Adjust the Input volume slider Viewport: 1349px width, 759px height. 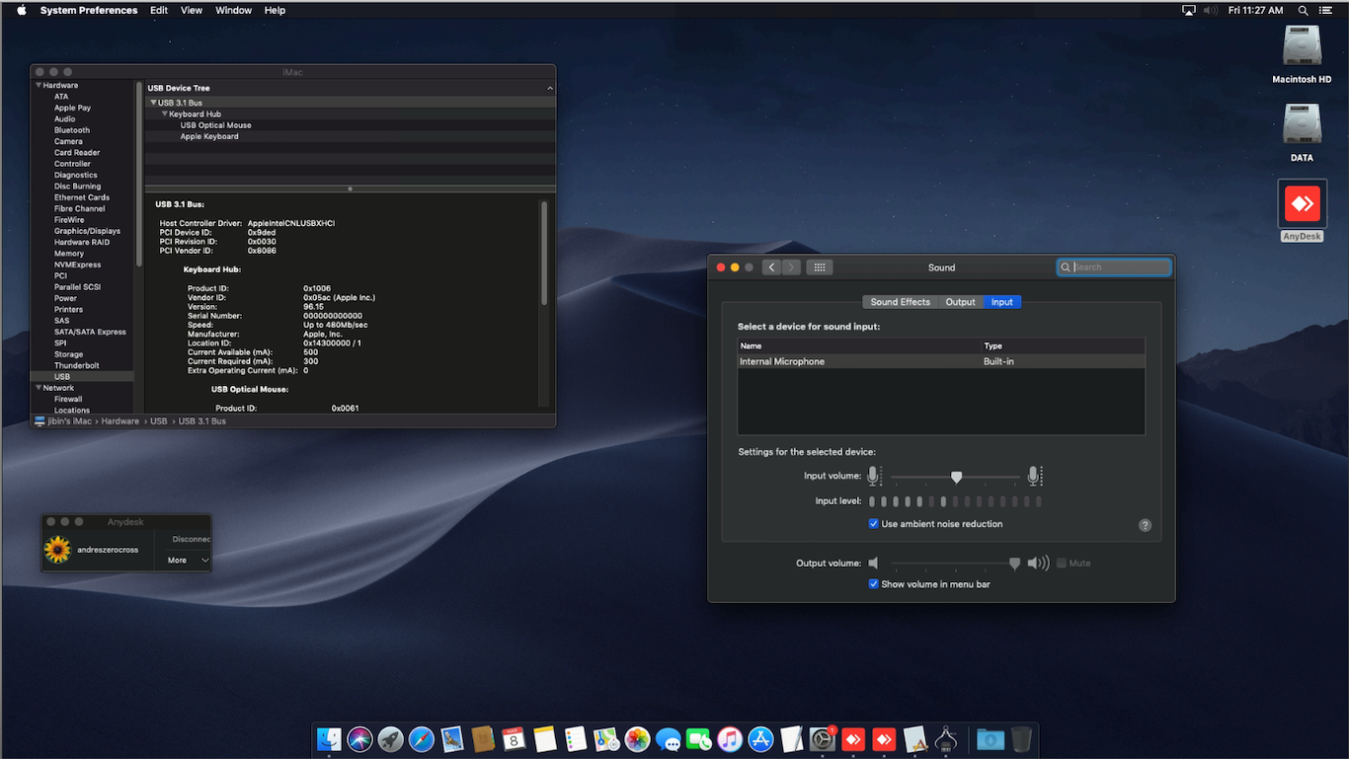pos(956,477)
